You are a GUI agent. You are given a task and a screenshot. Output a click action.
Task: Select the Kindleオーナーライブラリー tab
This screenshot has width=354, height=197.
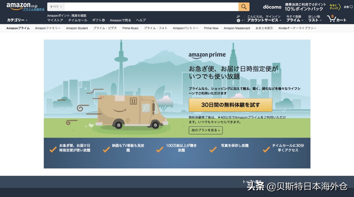[x=297, y=28]
